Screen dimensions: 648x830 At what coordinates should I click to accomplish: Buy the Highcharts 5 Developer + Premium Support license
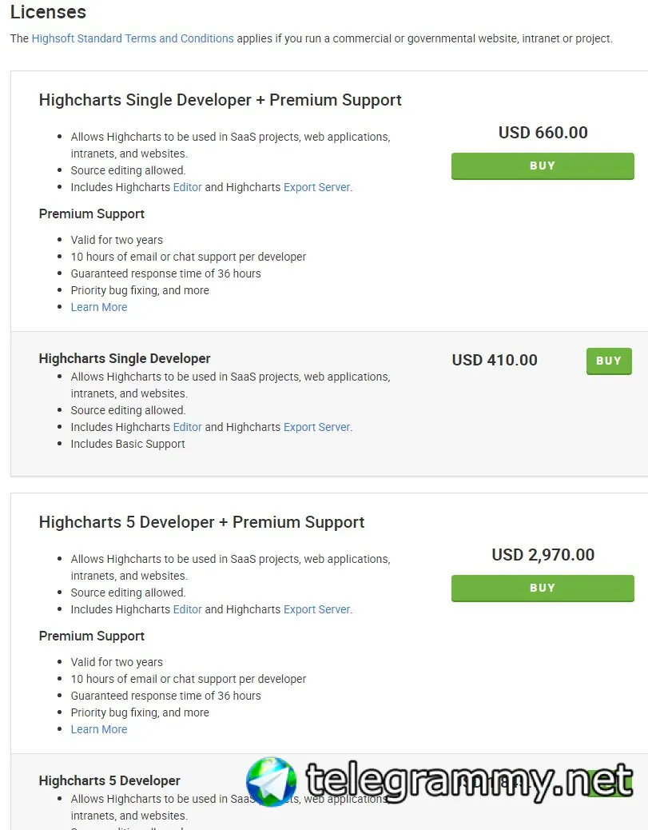pos(543,589)
